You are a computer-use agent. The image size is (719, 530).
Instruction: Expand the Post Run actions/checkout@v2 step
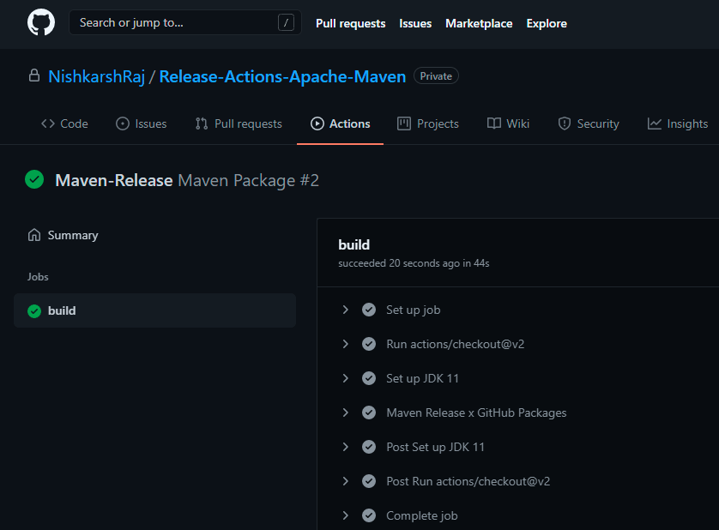tap(345, 481)
